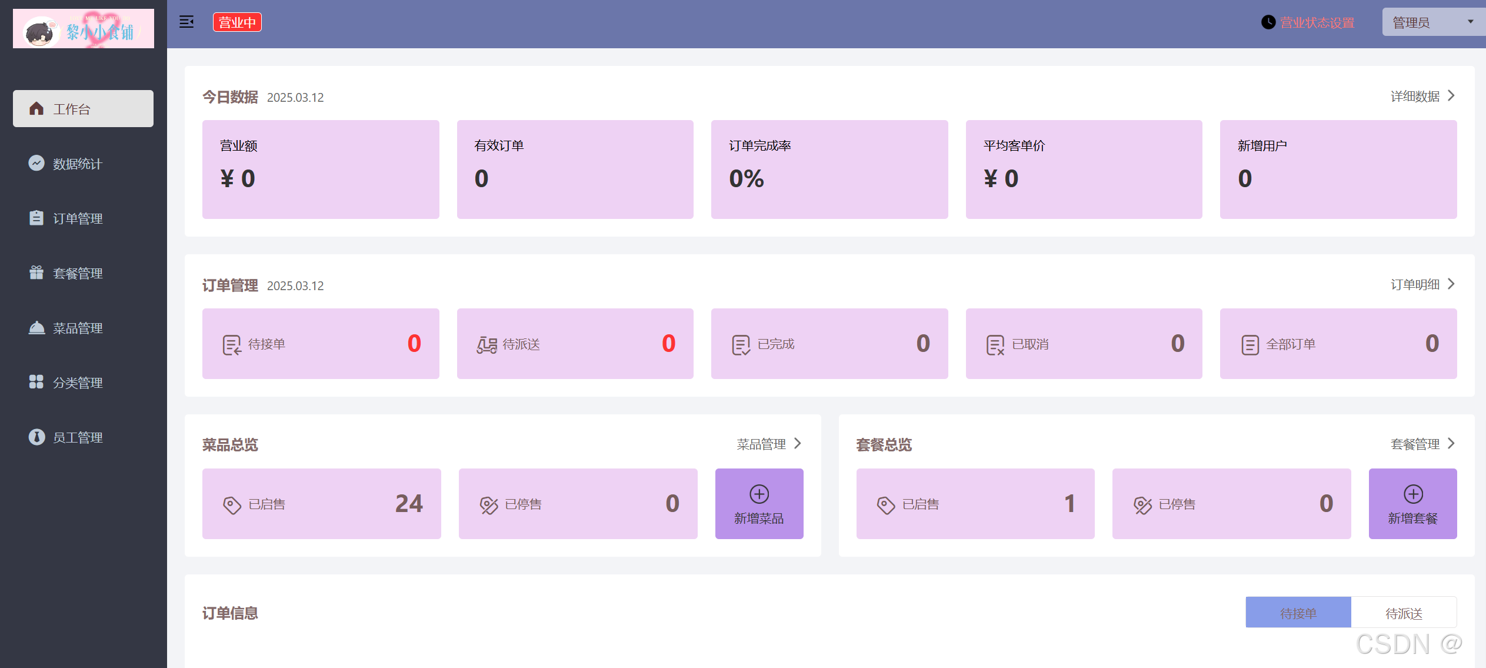Click the 待派送 count 0 in red

pos(669,343)
